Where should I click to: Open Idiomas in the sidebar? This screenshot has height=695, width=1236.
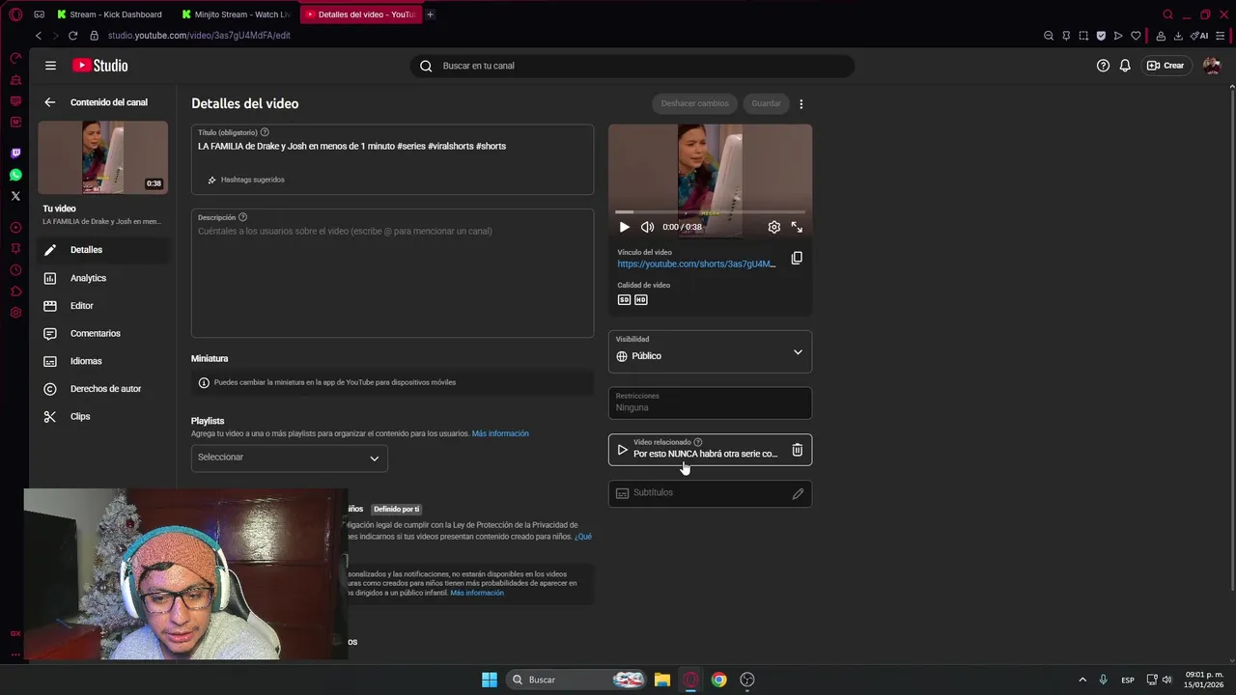pyautogui.click(x=102, y=361)
